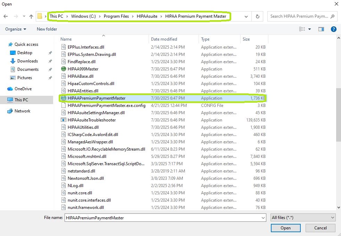341x236 pixels.
Task: Click NLog.dll file icon
Action: click(64, 186)
